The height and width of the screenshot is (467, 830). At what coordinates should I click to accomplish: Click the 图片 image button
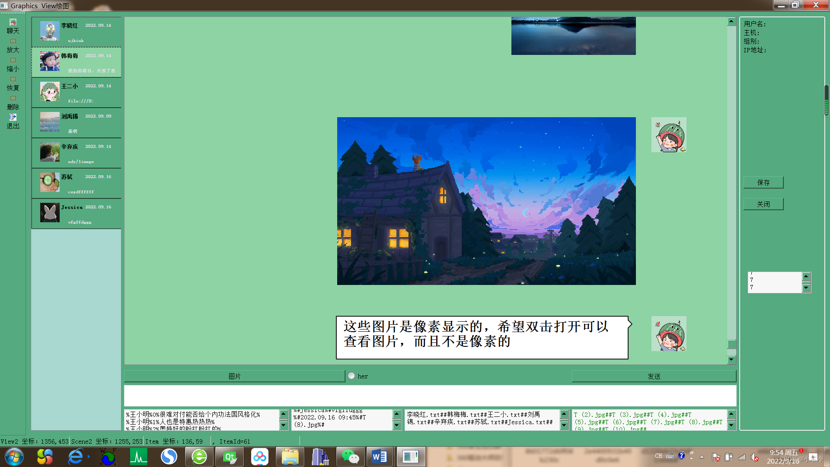click(234, 376)
